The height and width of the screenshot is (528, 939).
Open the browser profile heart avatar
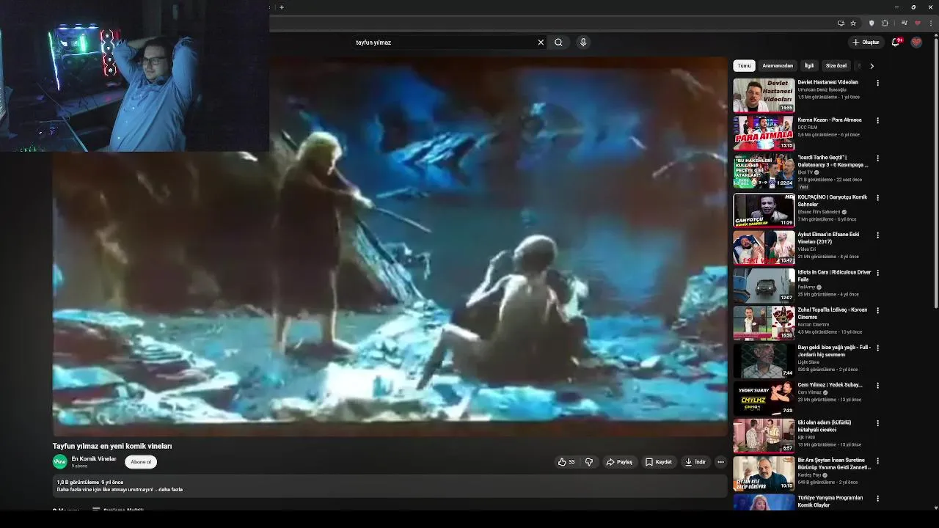point(917,23)
